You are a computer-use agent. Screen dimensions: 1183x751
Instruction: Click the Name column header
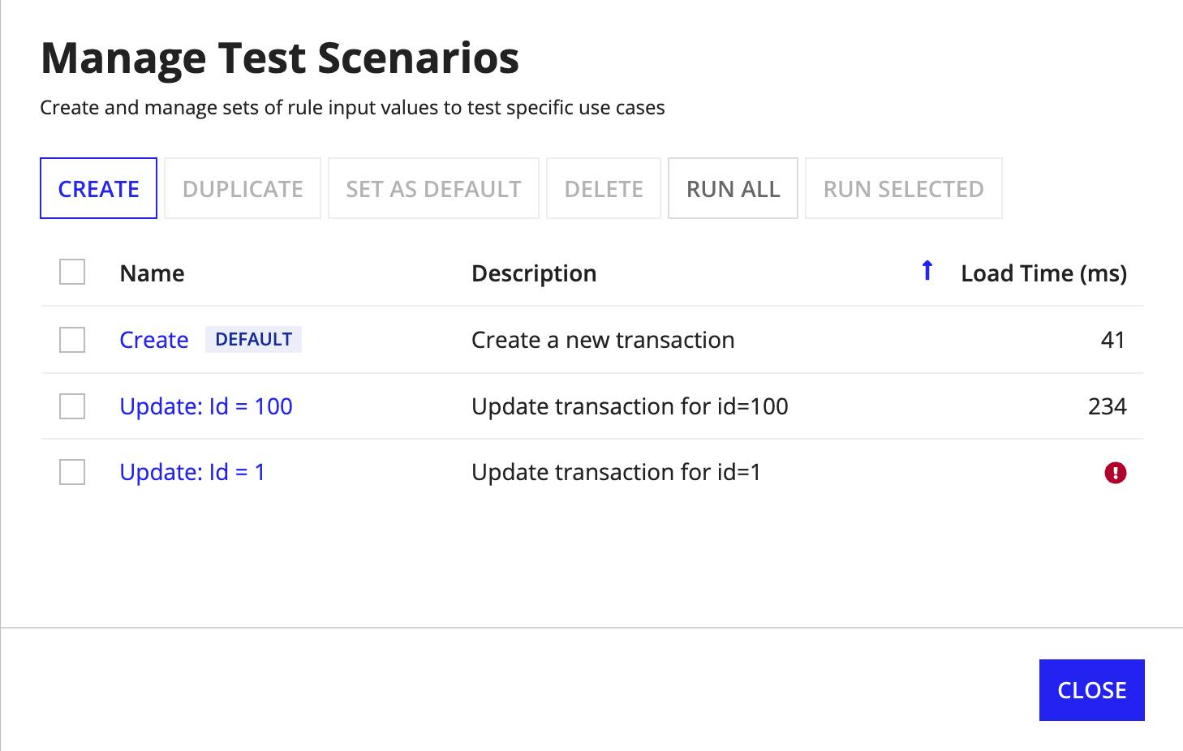[x=153, y=273]
